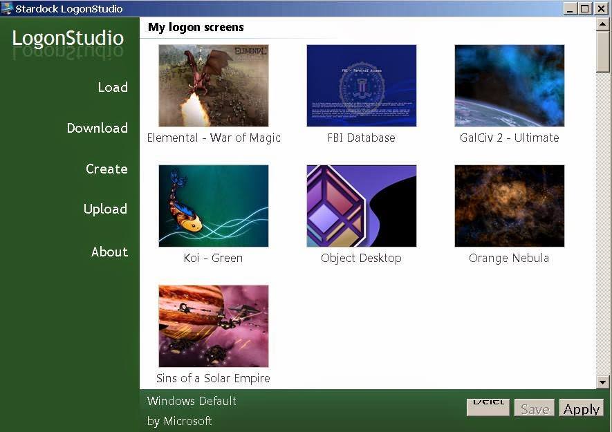Click the "Orange Nebula" caption text
This screenshot has height=432, width=612.
(509, 258)
